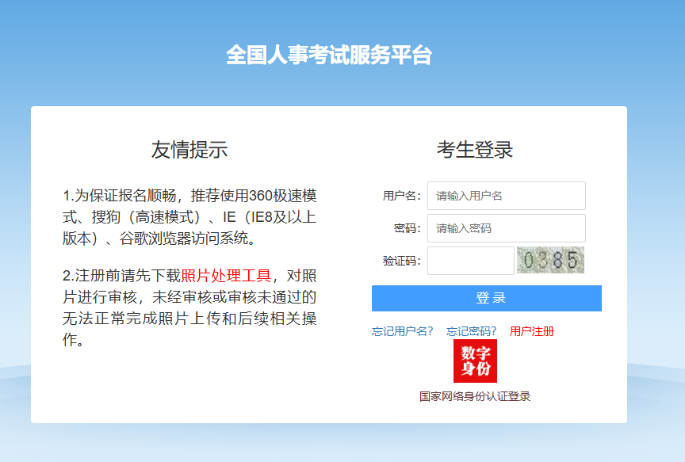Click the 用户名 input field
The image size is (685, 462).
(x=507, y=196)
